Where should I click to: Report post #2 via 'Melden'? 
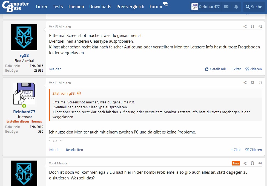(55, 69)
